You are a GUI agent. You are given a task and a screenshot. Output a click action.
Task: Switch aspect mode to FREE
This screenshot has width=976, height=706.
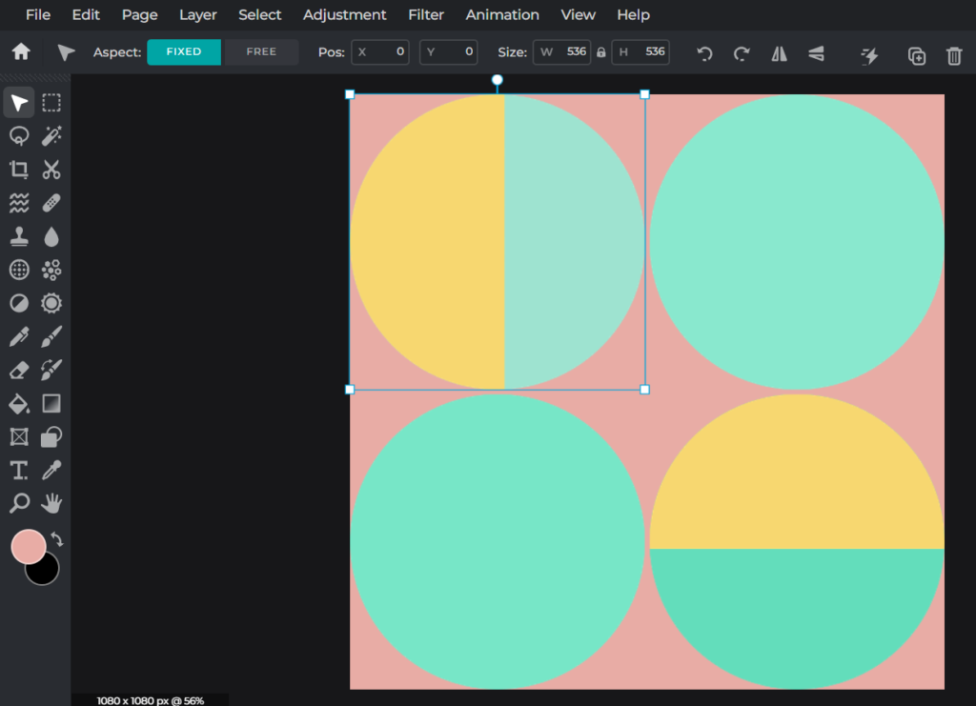(x=259, y=52)
